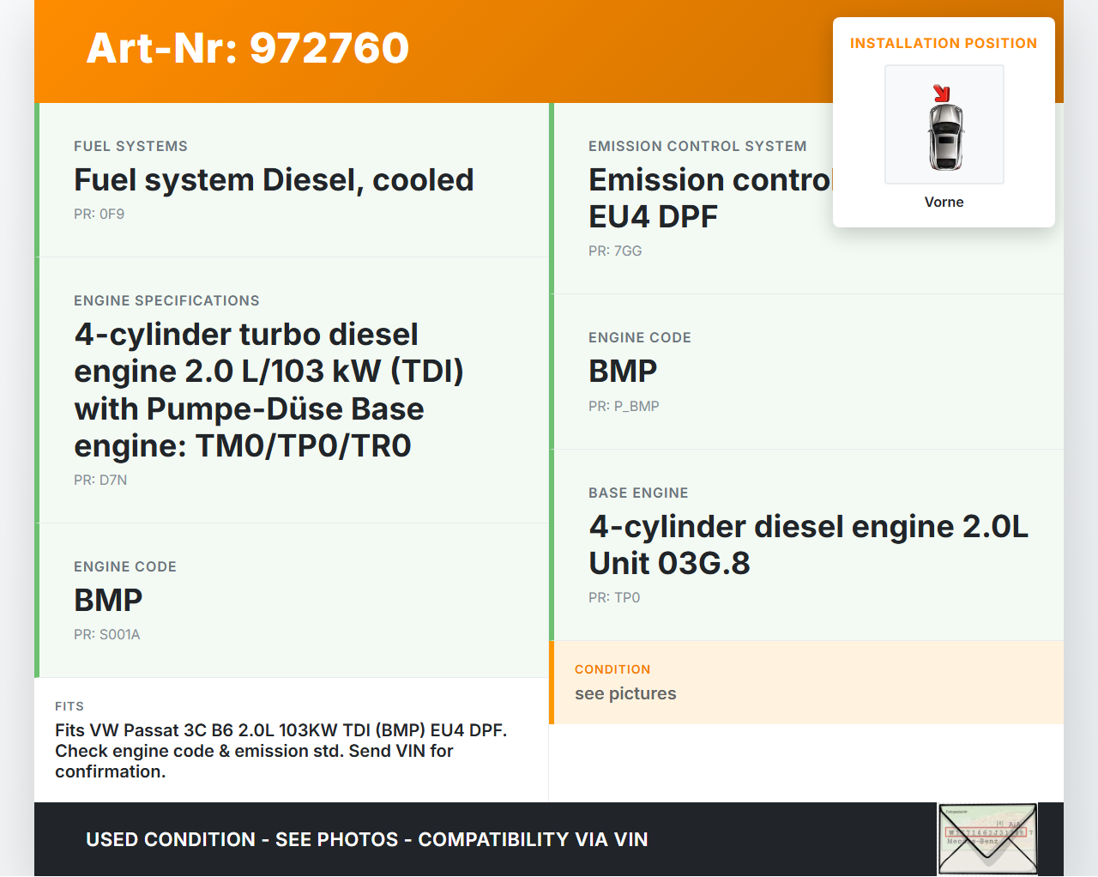Click the BMP engine code with PR: S001A

coord(108,601)
